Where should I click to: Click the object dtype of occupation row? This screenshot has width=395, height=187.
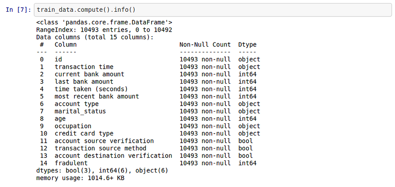coord(249,126)
